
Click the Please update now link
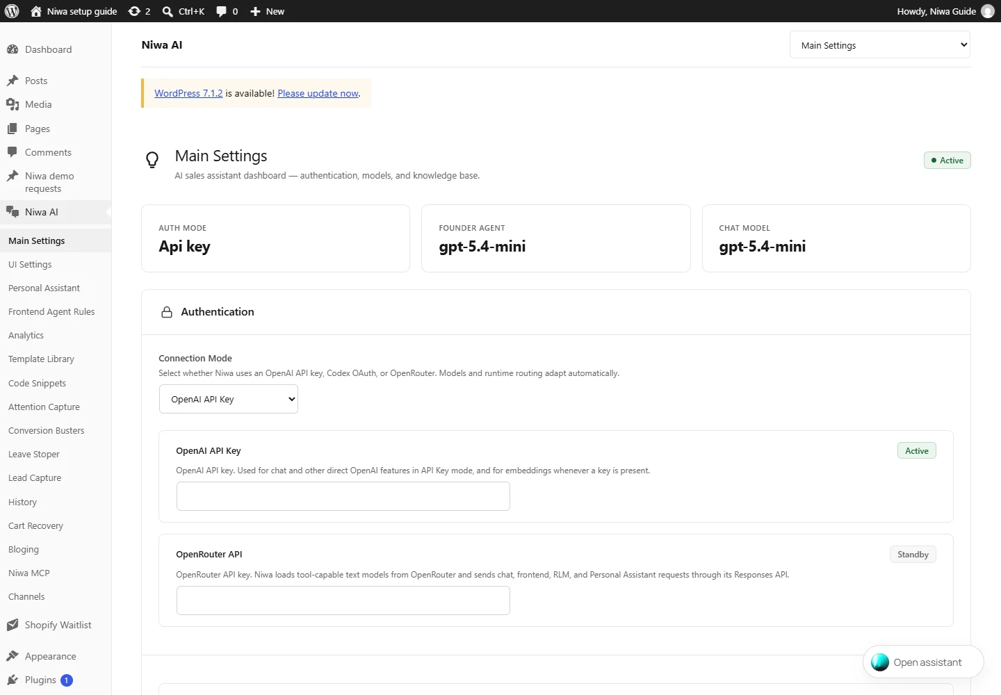pos(318,93)
